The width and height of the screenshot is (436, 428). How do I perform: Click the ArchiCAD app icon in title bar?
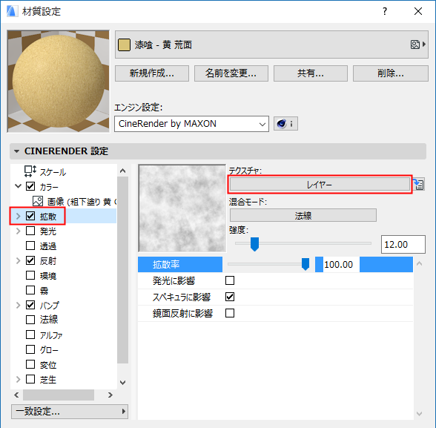12,11
